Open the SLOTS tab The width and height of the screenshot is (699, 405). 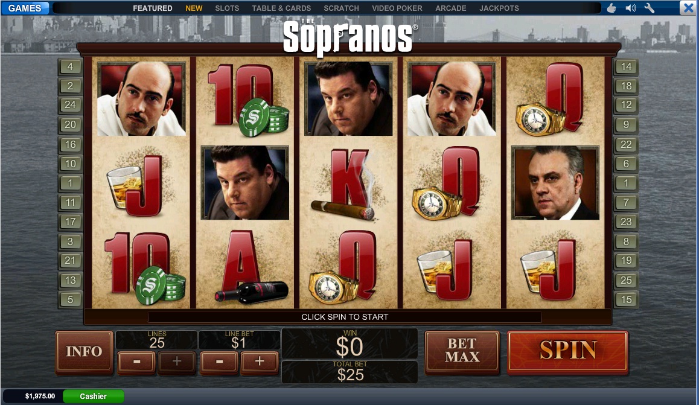click(227, 8)
